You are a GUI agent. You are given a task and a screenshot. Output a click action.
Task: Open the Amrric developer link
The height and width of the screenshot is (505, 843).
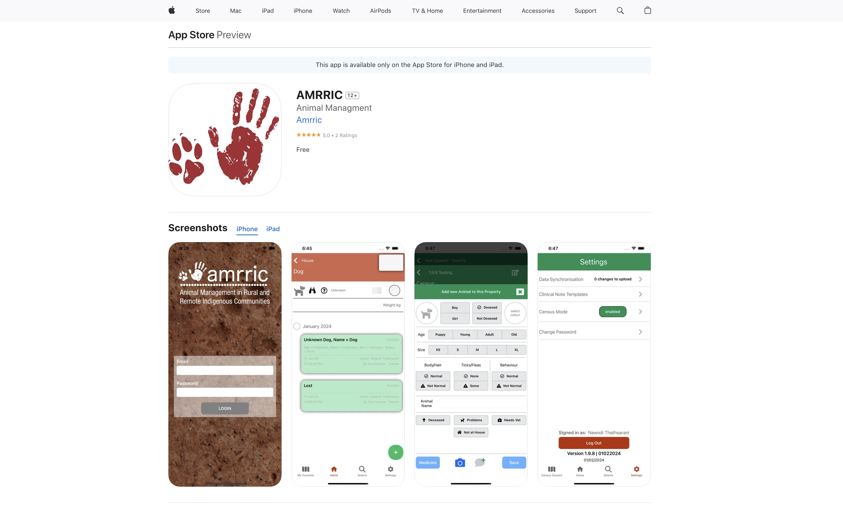click(309, 120)
